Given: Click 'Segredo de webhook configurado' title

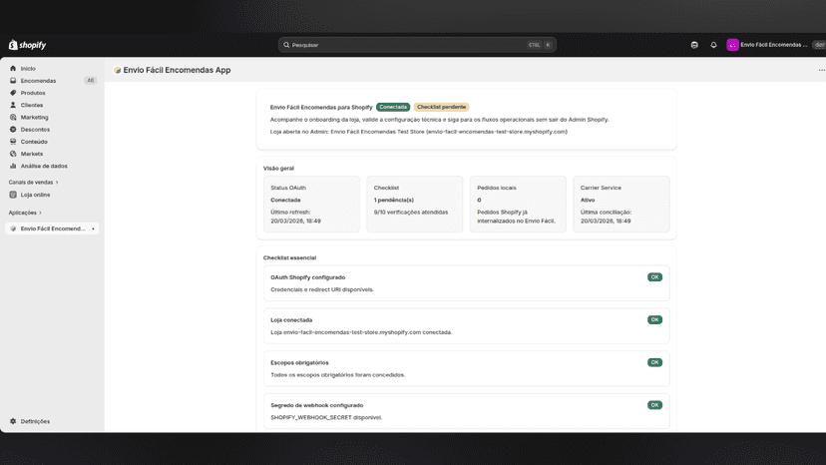Looking at the screenshot, I should [x=316, y=405].
